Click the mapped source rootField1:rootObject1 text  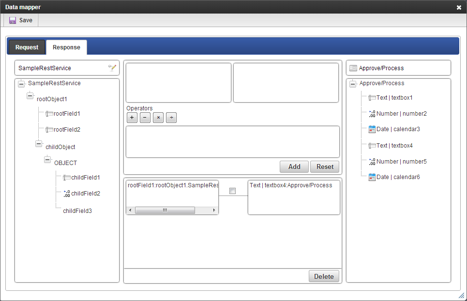[x=173, y=185]
